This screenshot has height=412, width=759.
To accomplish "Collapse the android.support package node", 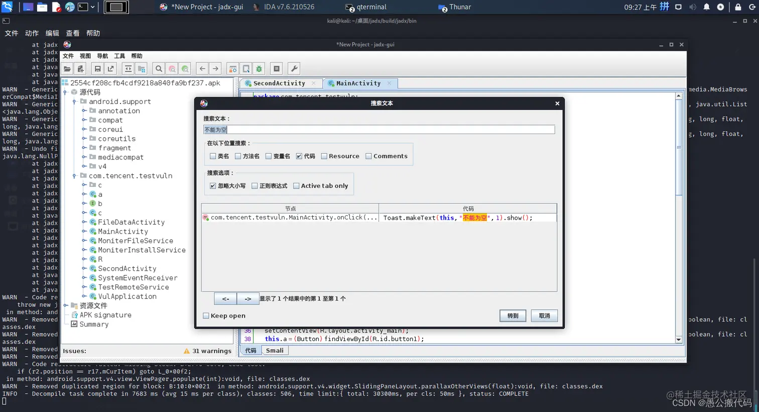I will click(x=74, y=101).
